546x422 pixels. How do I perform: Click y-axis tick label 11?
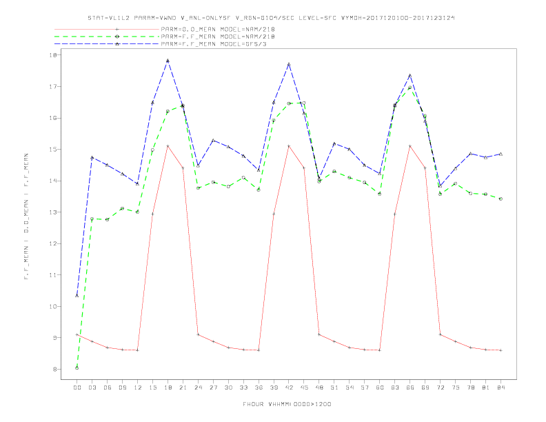click(53, 274)
